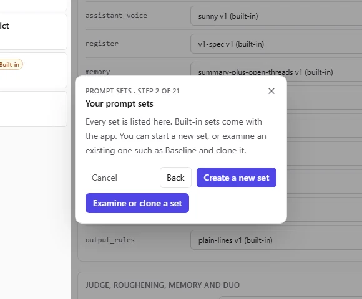The height and width of the screenshot is (299, 362).
Task: Open the register dropdown showing v1-spec v1
Action: point(276,44)
